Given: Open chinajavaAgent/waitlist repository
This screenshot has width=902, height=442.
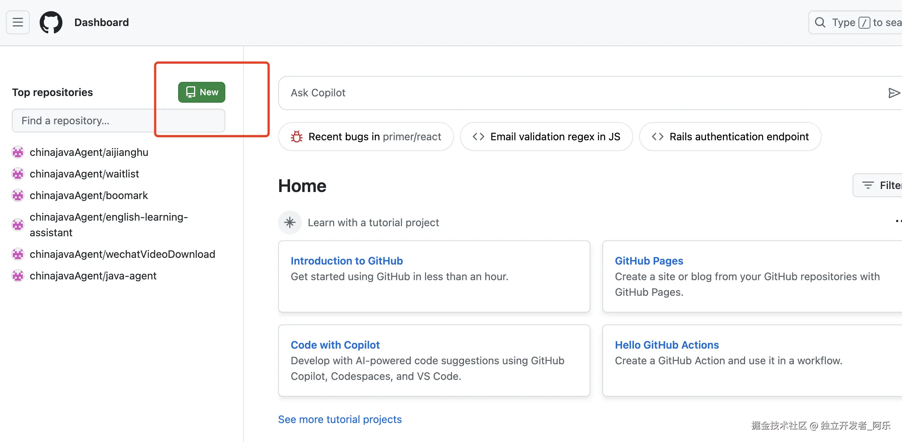Looking at the screenshot, I should pyautogui.click(x=84, y=174).
